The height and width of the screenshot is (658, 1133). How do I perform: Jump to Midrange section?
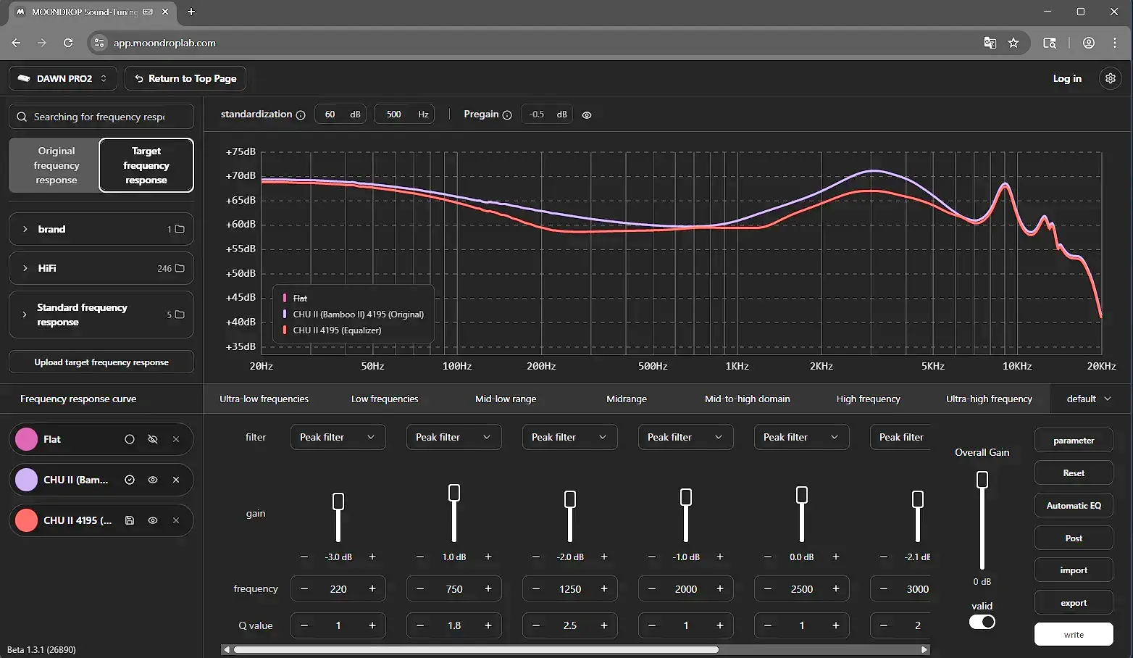[627, 399]
